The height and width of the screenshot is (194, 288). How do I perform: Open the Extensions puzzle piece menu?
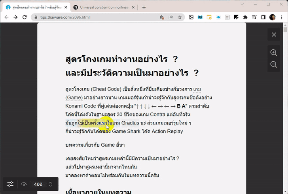tap(245, 17)
